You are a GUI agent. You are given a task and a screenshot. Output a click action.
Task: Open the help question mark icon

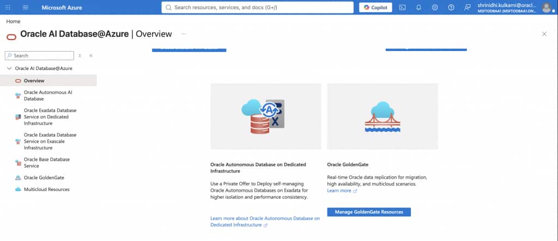(x=451, y=8)
